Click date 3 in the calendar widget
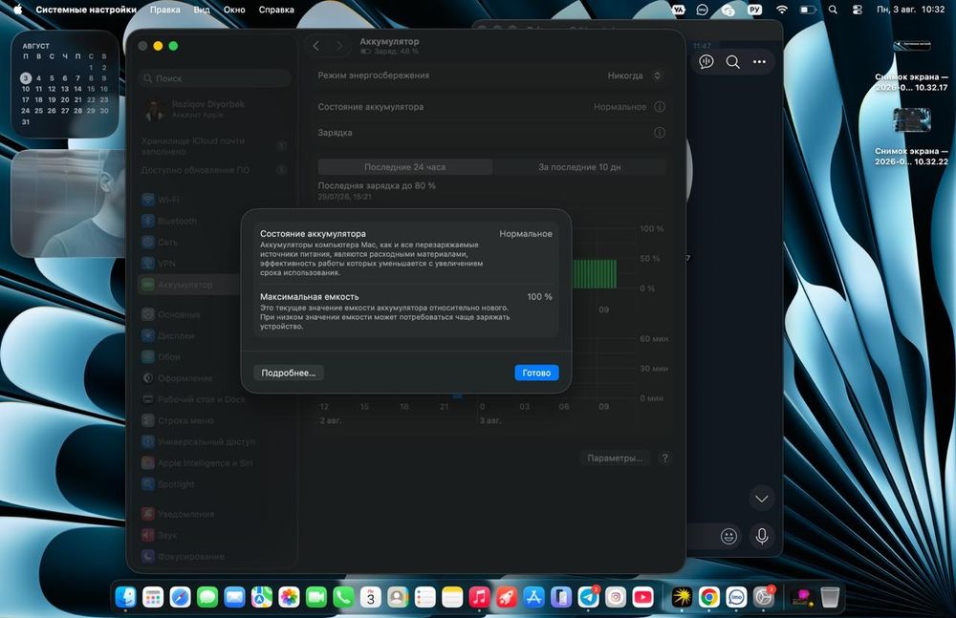 [26, 78]
